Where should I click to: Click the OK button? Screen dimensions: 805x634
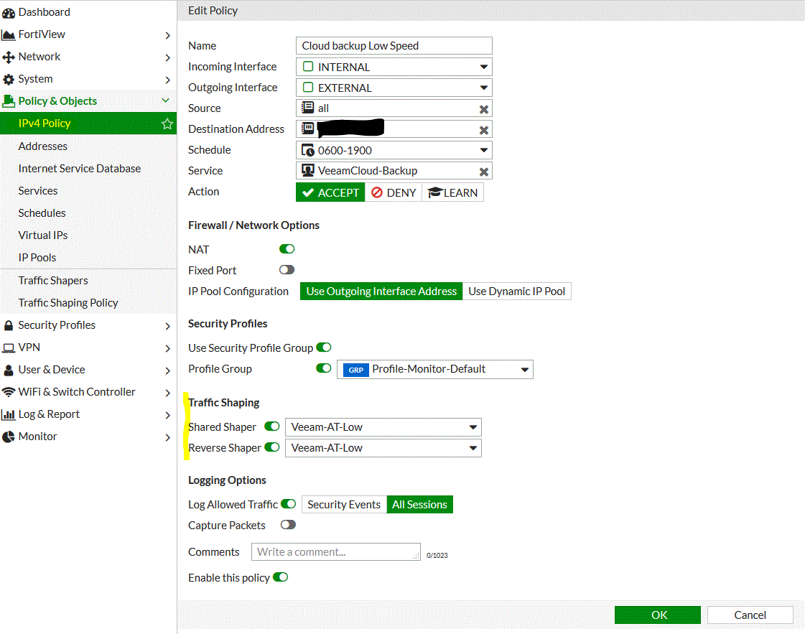(657, 615)
